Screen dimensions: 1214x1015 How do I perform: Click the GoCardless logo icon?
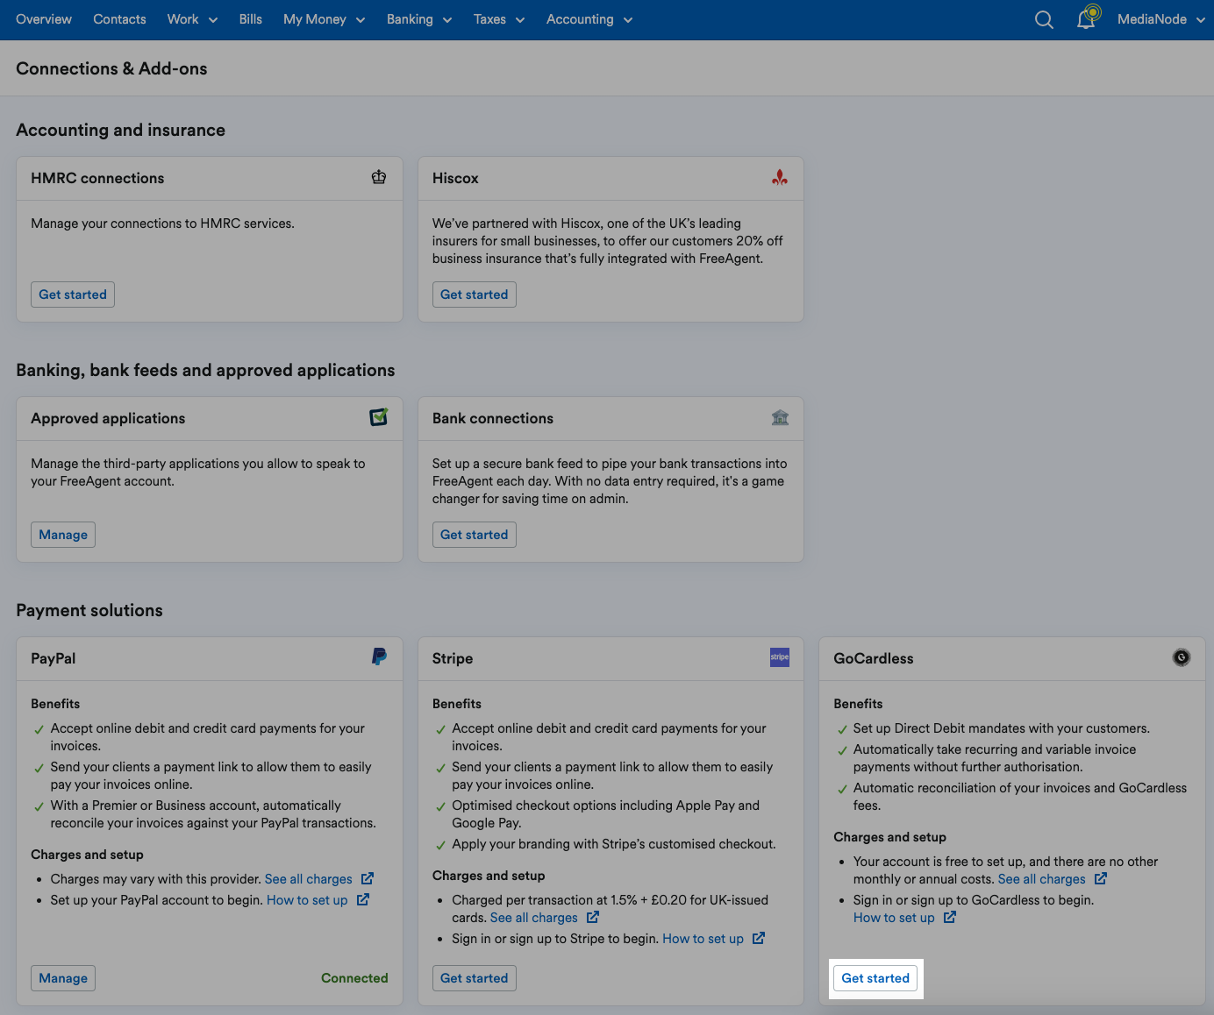click(1182, 657)
